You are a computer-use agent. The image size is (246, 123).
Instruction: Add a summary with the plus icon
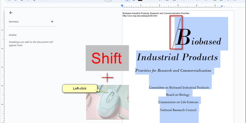(x=52, y=22)
